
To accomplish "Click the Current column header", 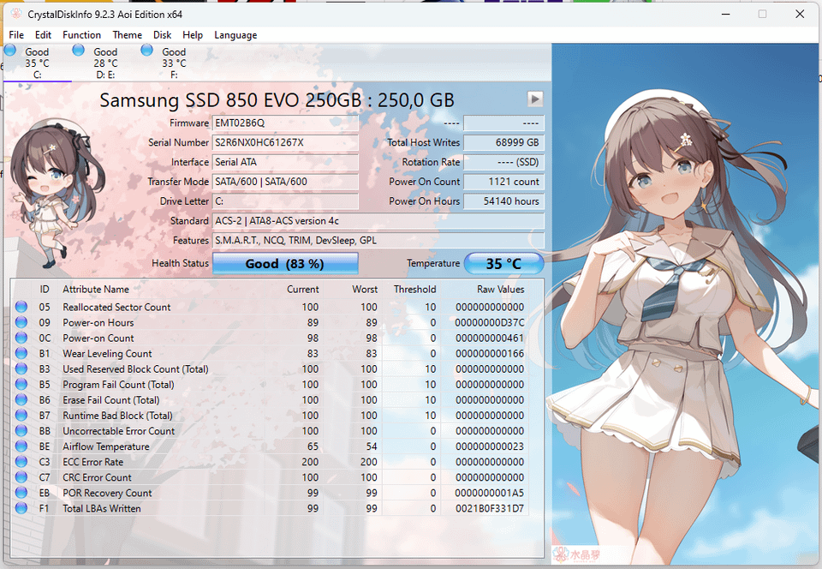I will point(302,290).
